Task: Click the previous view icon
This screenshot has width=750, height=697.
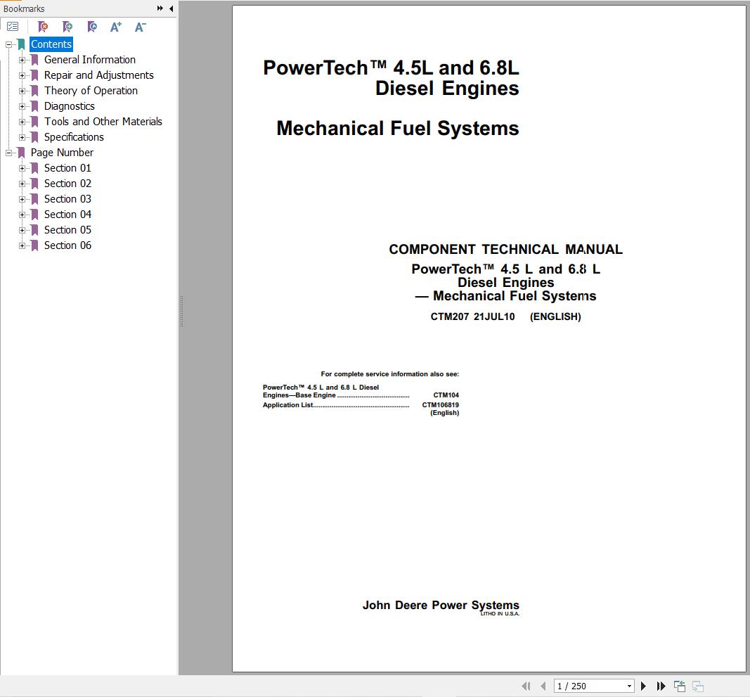Action: (679, 686)
